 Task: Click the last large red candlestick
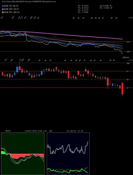pos(122,89)
